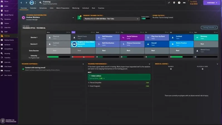Click Saturday's green intensity bar
Image resolution: width=222 pixels, height=125 pixels.
pos(181,57)
